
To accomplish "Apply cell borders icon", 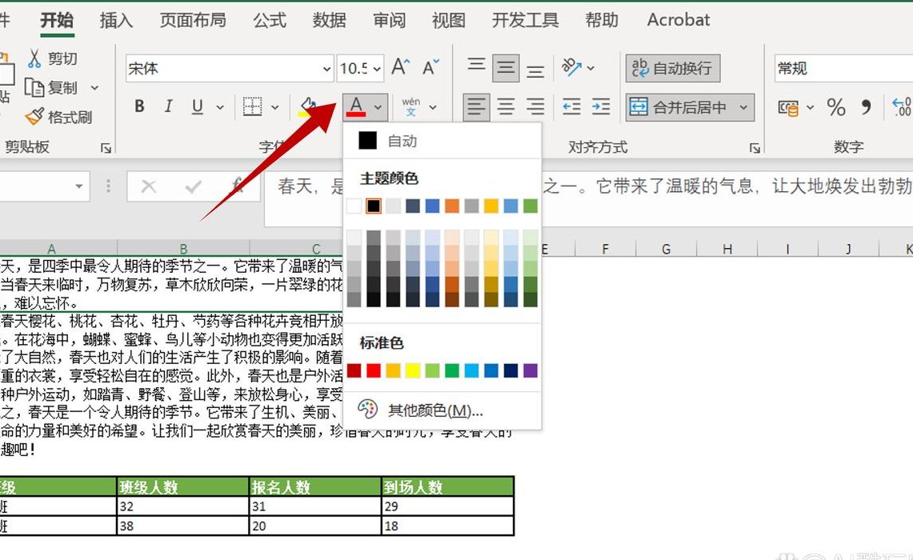I will [252, 106].
